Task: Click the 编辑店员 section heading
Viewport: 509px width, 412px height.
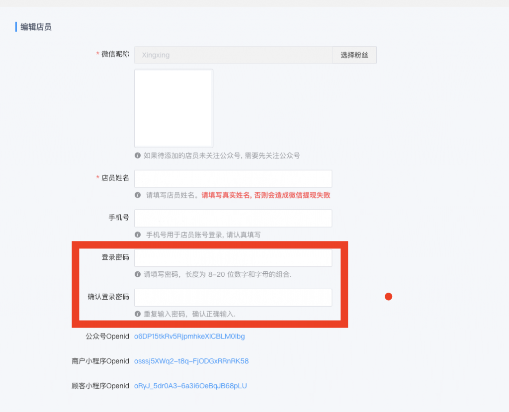Action: point(36,27)
